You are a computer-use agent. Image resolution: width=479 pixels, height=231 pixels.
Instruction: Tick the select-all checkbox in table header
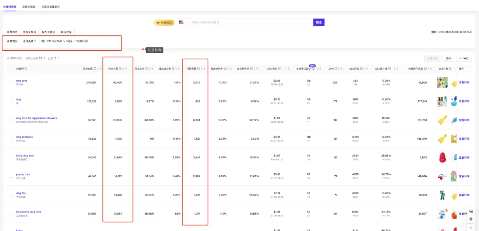pyautogui.click(x=11, y=68)
